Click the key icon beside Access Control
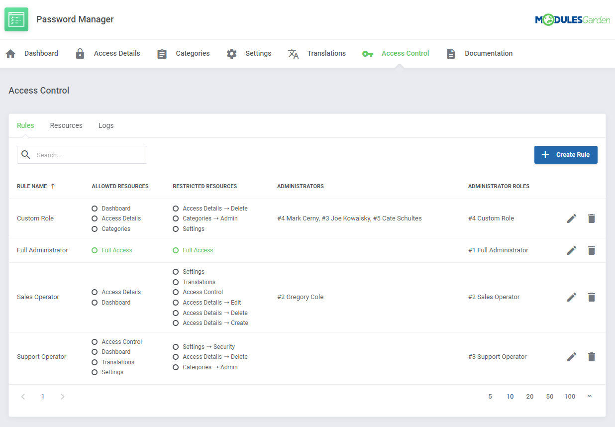 pos(367,53)
